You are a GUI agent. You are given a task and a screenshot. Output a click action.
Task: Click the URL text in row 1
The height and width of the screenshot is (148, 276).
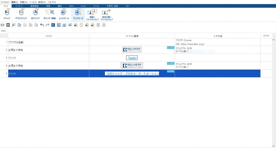[190, 44]
